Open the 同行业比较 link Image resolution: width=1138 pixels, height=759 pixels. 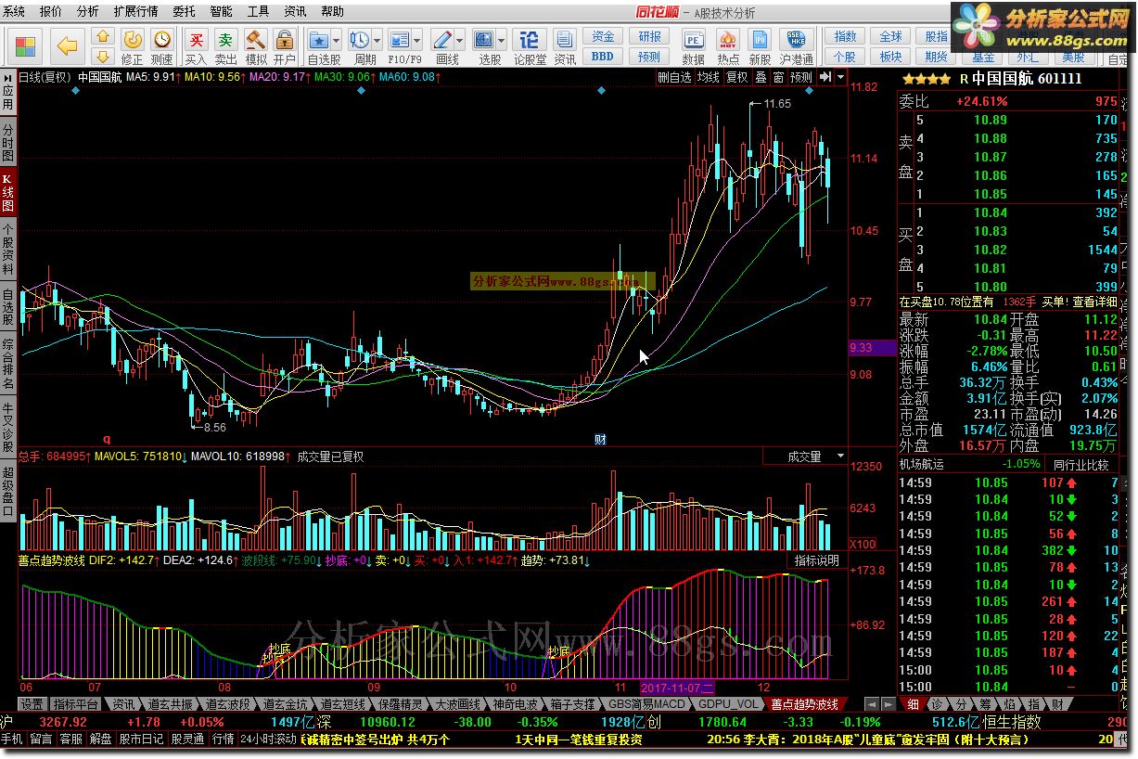pos(1081,464)
